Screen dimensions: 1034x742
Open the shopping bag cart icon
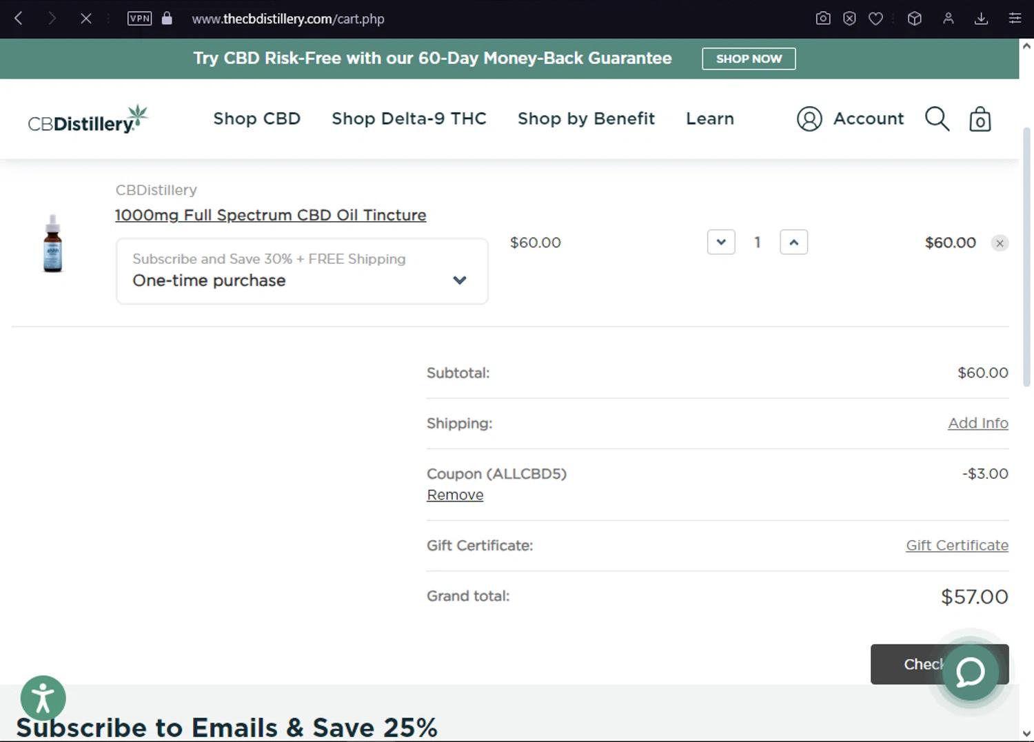[980, 119]
